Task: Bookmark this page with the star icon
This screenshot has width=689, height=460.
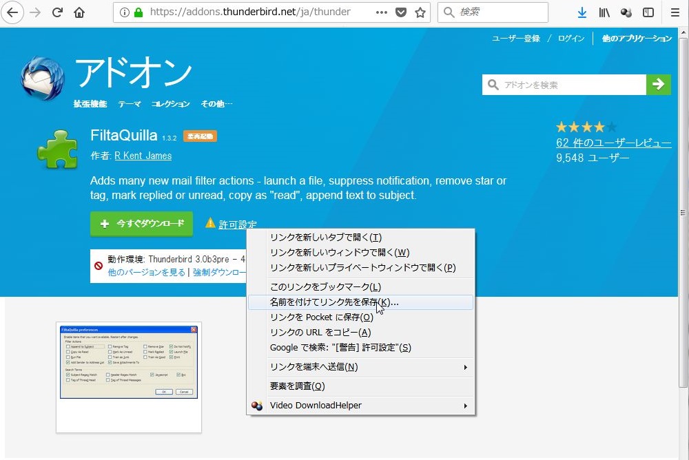Action: (420, 12)
